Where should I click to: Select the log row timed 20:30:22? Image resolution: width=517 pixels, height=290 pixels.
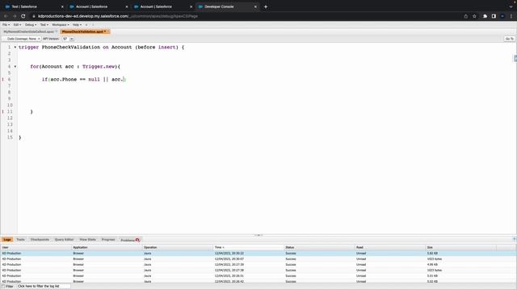coord(258,253)
